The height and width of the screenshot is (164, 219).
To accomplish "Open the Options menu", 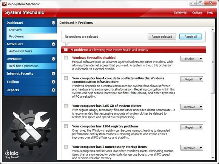I will 197,13.
